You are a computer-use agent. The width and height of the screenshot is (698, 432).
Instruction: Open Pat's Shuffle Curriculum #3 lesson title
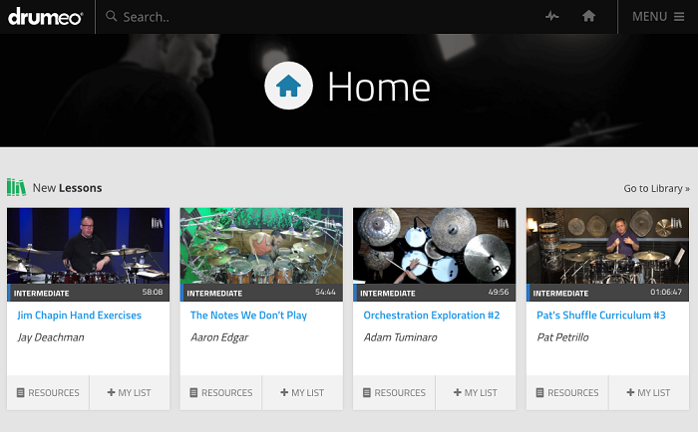click(599, 316)
